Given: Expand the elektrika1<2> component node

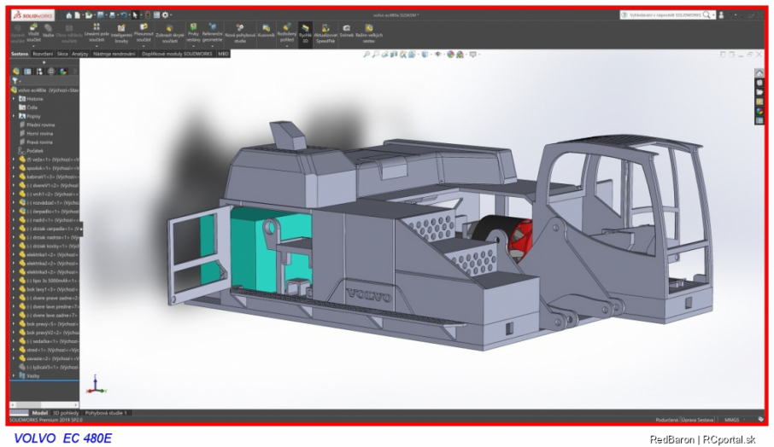Looking at the screenshot, I should click(x=14, y=255).
